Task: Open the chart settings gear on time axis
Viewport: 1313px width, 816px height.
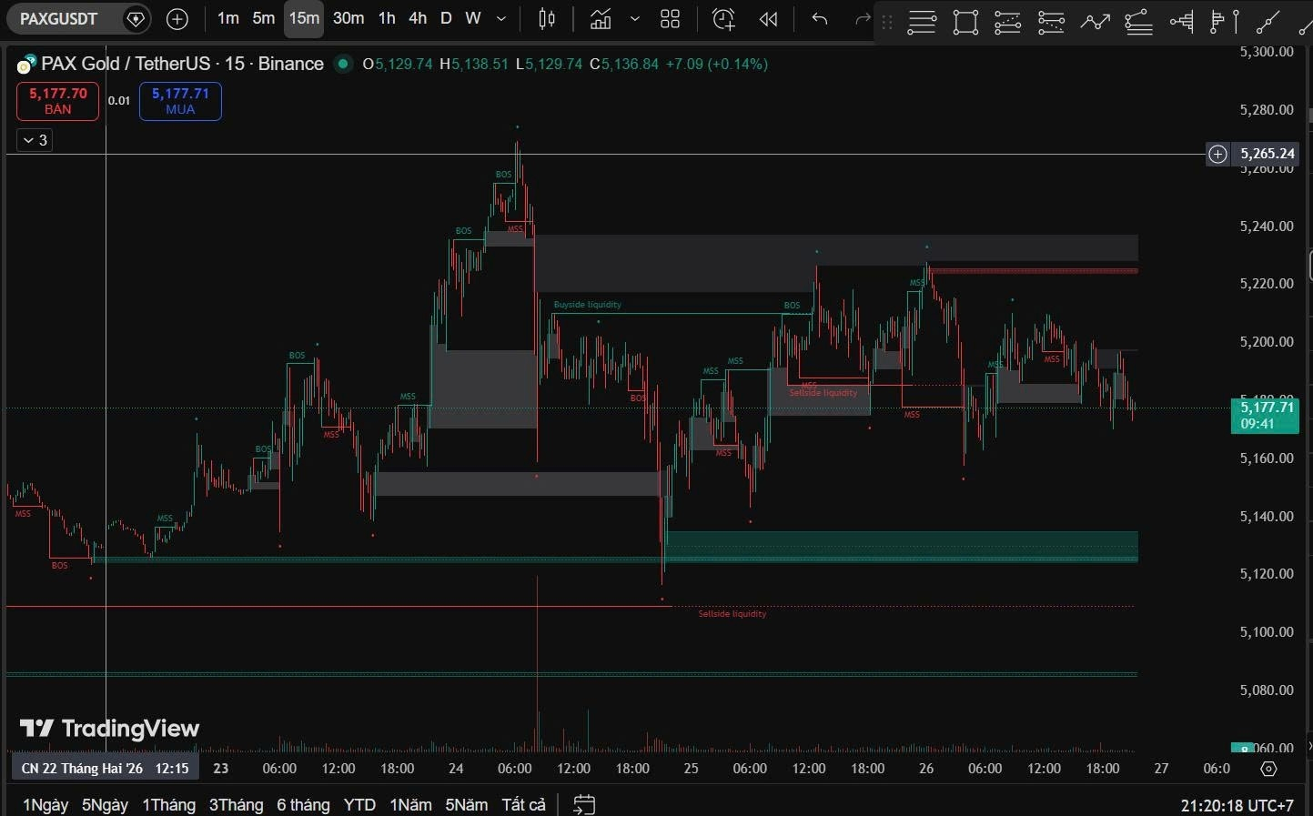Action: pyautogui.click(x=1268, y=769)
